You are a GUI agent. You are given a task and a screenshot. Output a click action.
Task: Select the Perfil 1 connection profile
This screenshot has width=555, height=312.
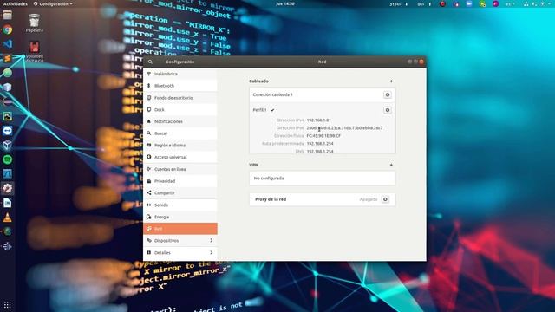pyautogui.click(x=259, y=110)
